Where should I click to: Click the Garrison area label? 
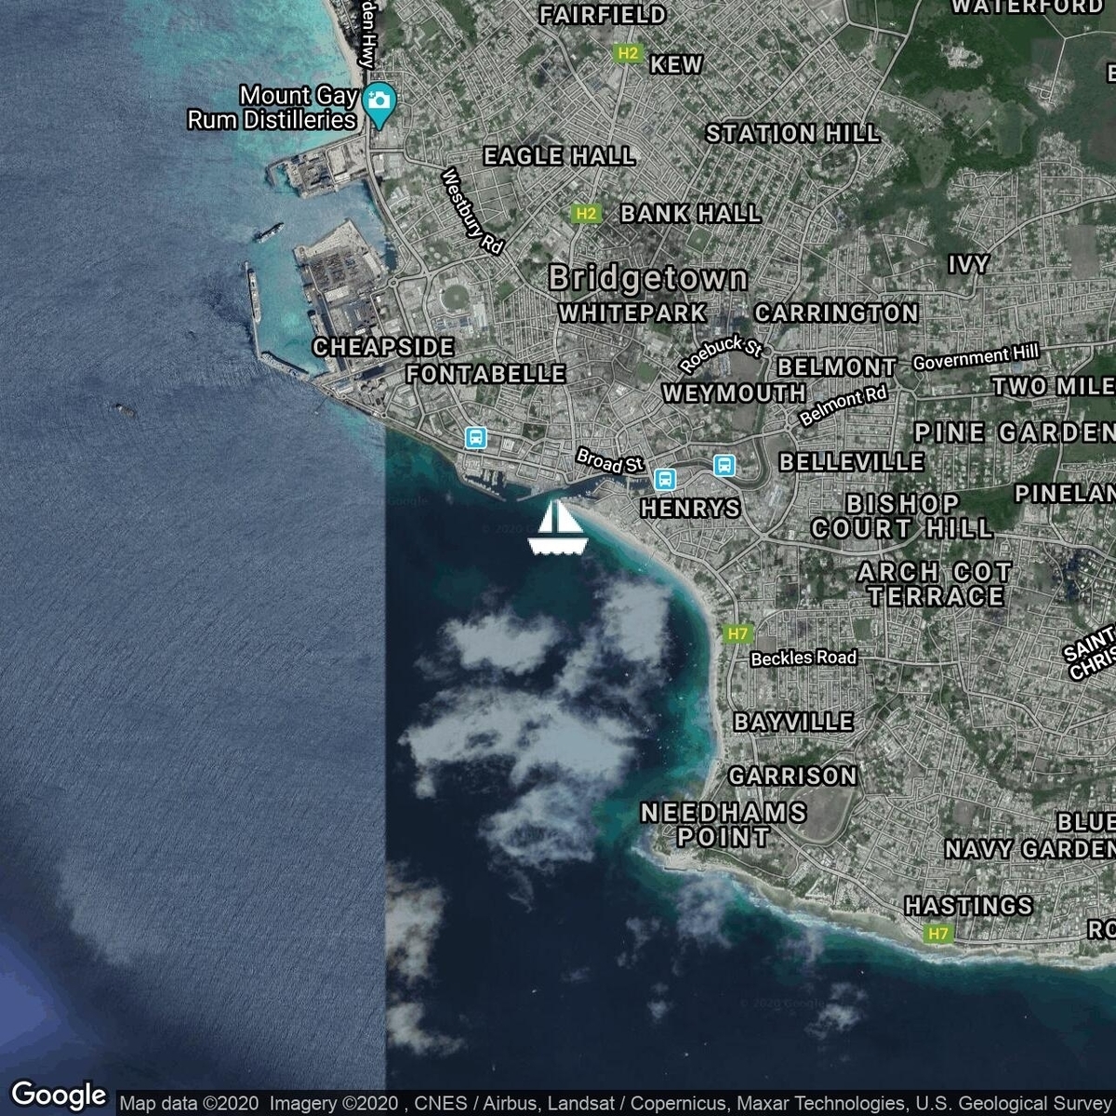coord(792,775)
